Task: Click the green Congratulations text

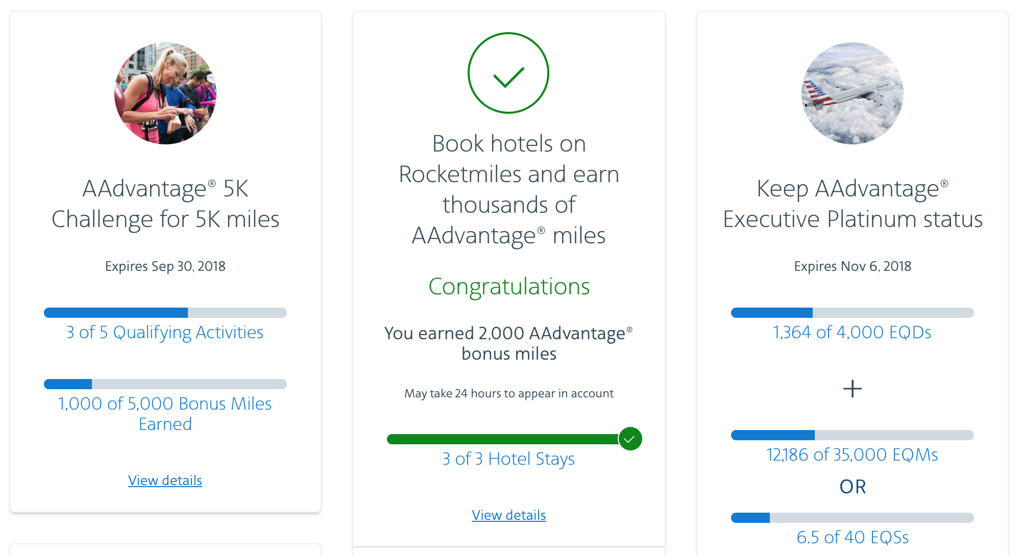Action: pos(509,287)
